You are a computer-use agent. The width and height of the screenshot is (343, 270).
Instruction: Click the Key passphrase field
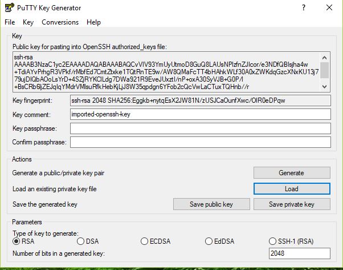pyautogui.click(x=201, y=128)
